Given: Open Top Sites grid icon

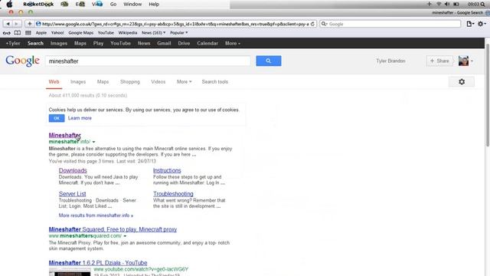Looking at the screenshot, I should click(28, 33).
